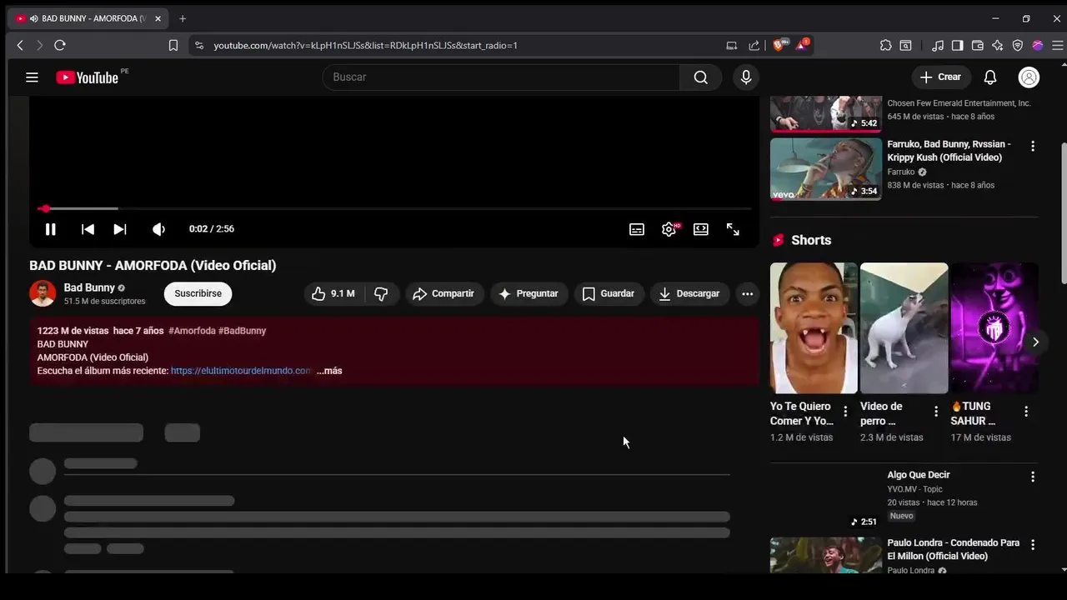Open Leo AI sparkle icon
1067x600 pixels.
point(998,45)
